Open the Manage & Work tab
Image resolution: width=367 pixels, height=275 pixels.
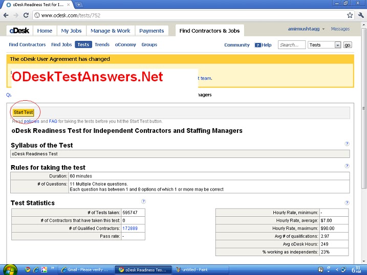110,31
